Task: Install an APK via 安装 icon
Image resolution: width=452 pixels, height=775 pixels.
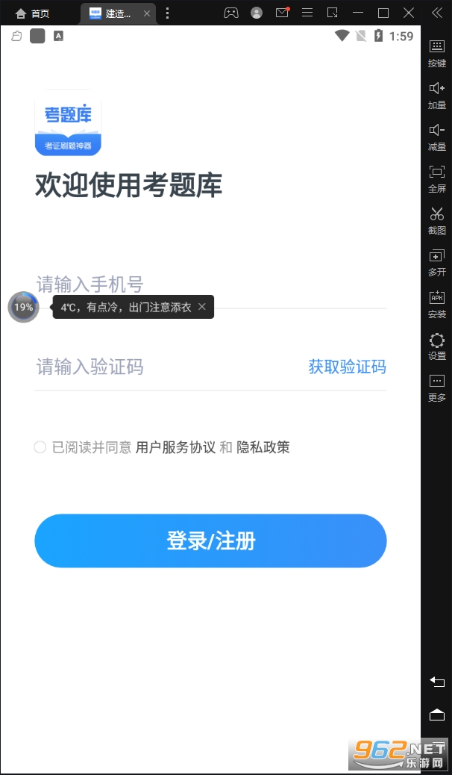Action: tap(436, 305)
